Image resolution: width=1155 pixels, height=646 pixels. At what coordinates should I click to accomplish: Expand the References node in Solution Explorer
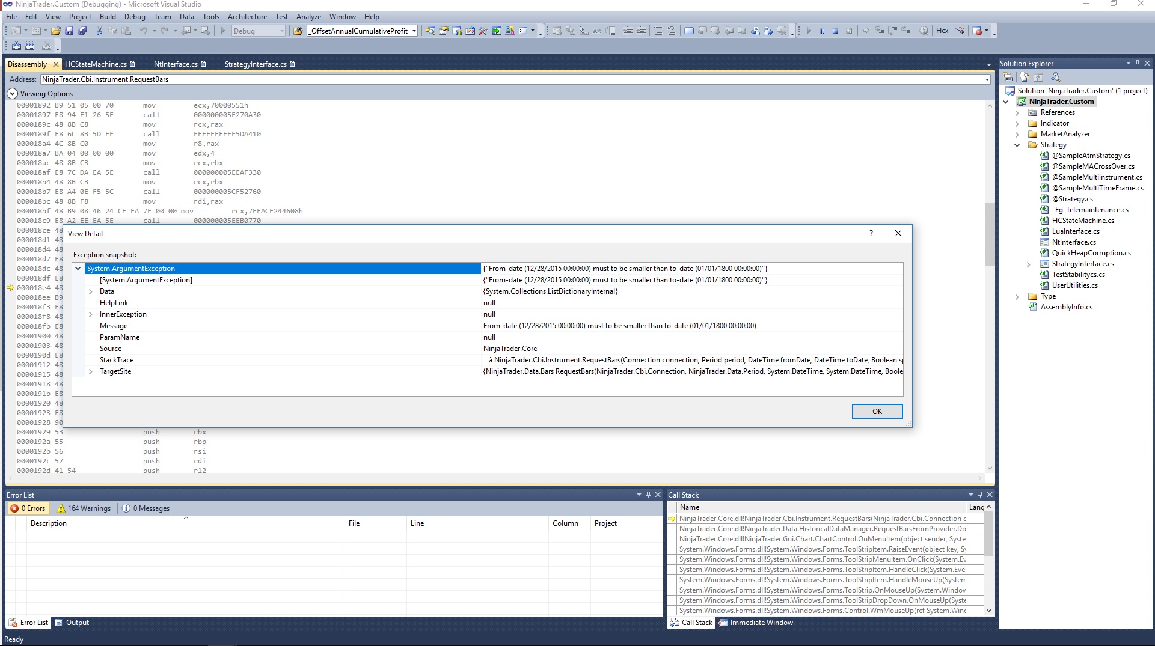[x=1017, y=112]
